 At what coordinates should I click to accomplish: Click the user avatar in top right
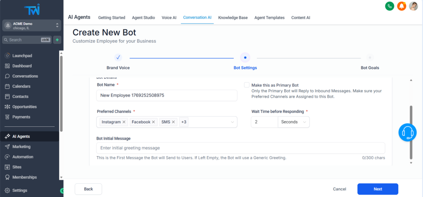coord(413,6)
